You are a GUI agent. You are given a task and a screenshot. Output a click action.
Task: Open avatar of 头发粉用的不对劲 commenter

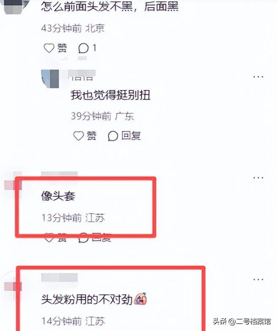click(x=13, y=287)
